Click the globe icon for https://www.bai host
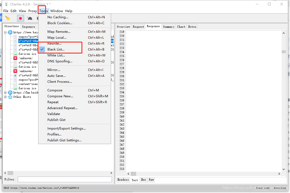 click(x=10, y=32)
